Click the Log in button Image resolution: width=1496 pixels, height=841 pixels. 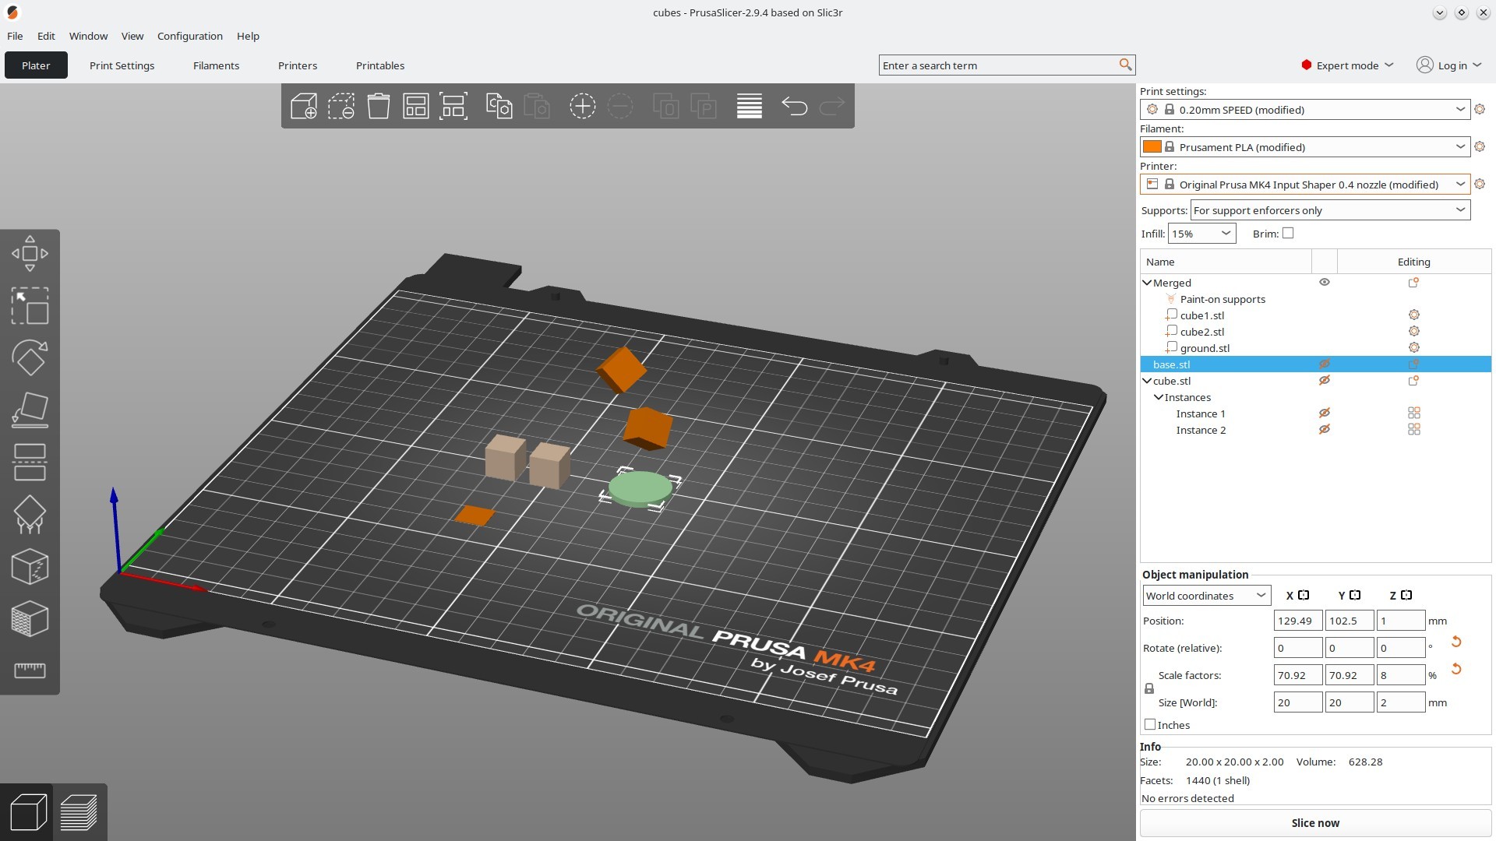click(1448, 65)
